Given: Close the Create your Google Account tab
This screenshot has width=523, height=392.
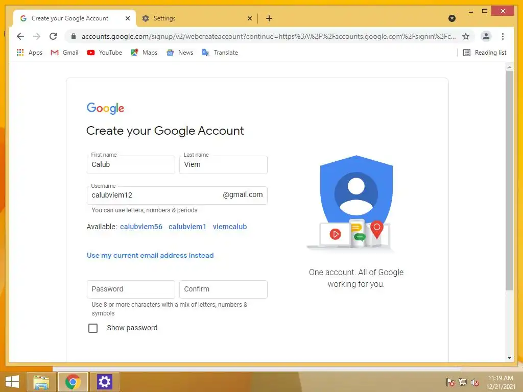Looking at the screenshot, I should (x=127, y=18).
